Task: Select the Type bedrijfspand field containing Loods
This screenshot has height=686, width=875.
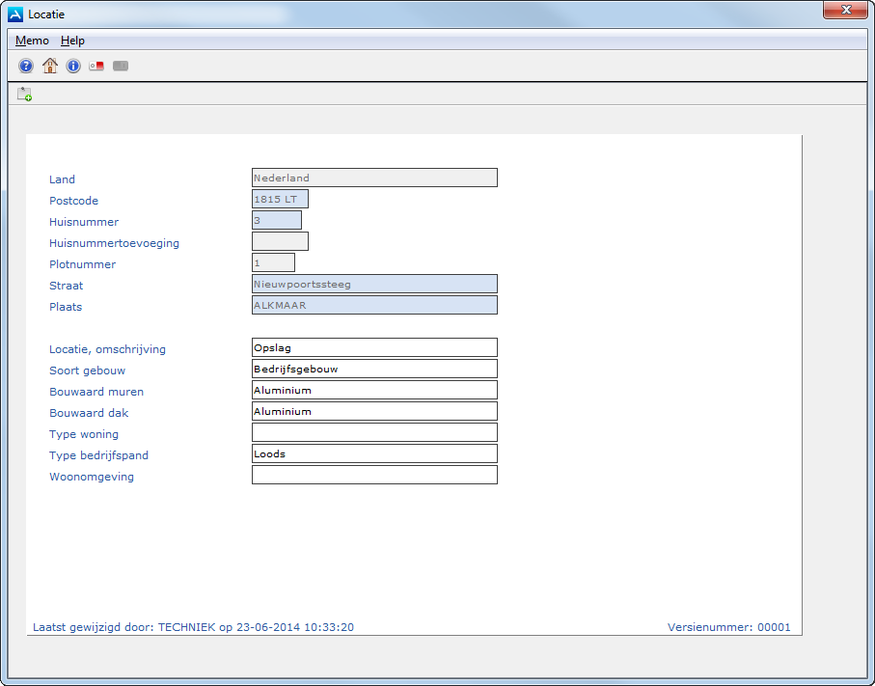Action: (x=374, y=453)
